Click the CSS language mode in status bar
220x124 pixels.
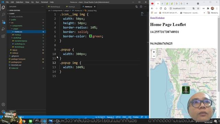(130, 117)
